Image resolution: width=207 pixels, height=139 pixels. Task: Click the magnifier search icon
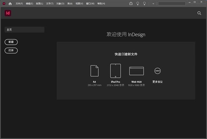click(199, 13)
